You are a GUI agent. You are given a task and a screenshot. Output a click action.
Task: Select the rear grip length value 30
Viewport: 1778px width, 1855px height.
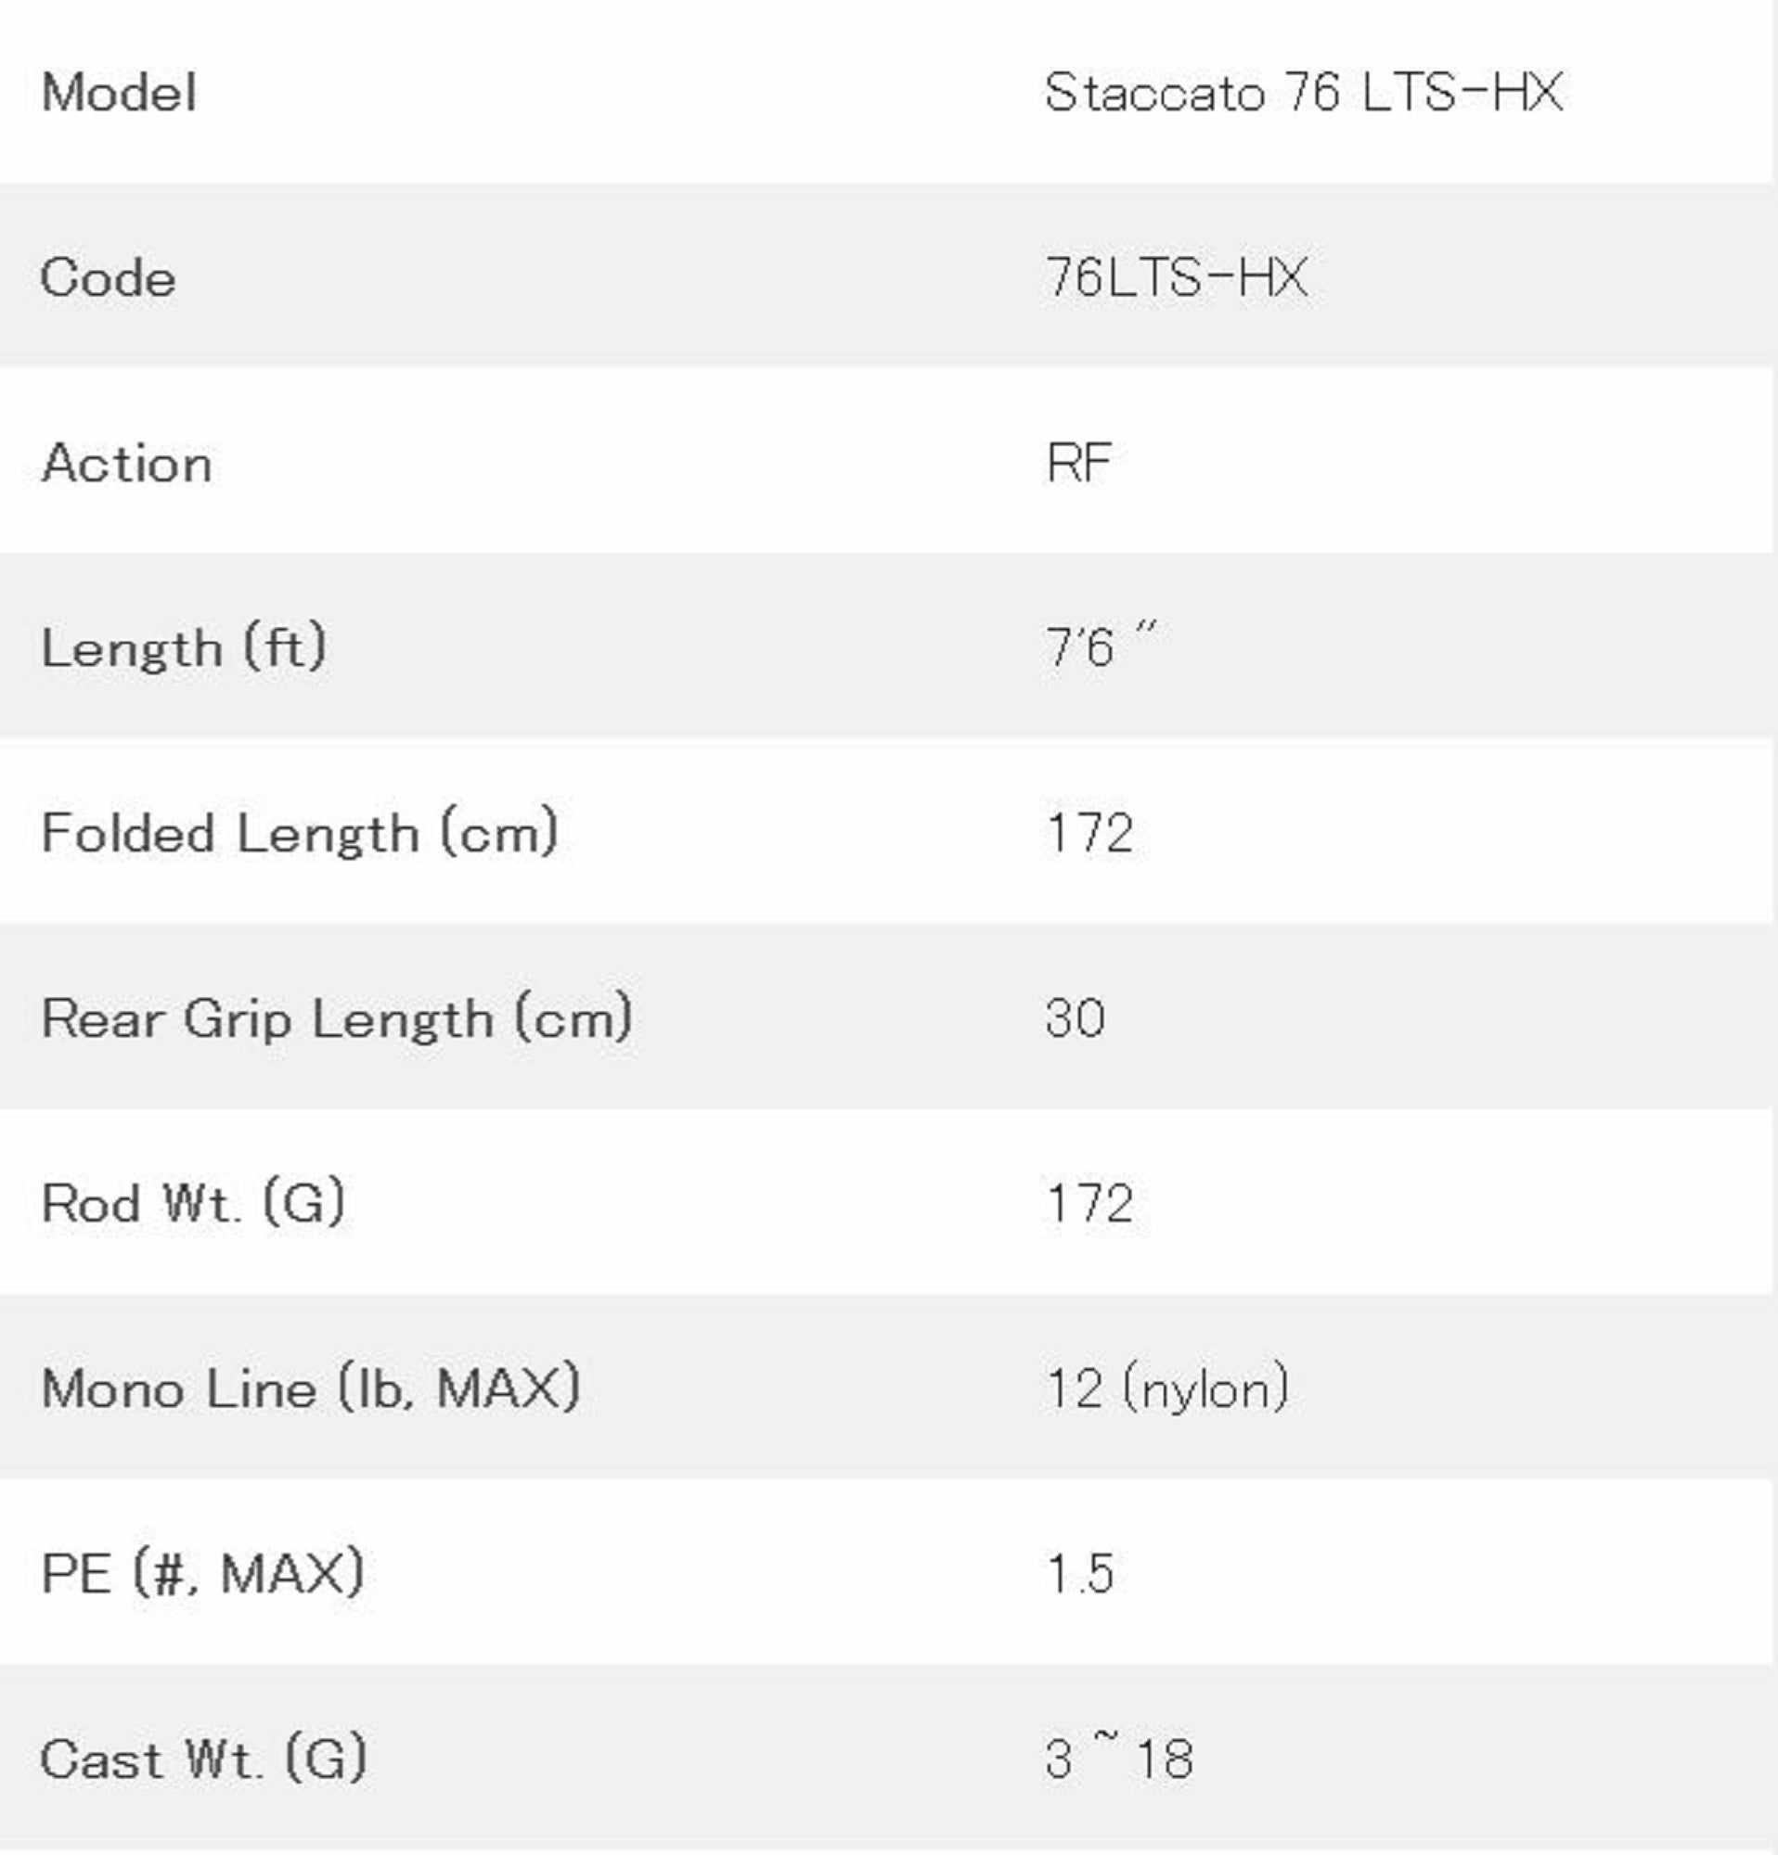(x=1075, y=1019)
